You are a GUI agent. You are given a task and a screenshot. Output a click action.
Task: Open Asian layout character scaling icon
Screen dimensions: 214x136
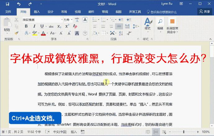pos(112,33)
